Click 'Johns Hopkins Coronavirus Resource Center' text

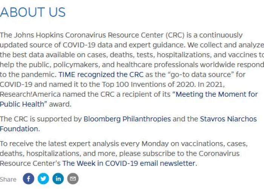pyautogui.click(x=89, y=35)
